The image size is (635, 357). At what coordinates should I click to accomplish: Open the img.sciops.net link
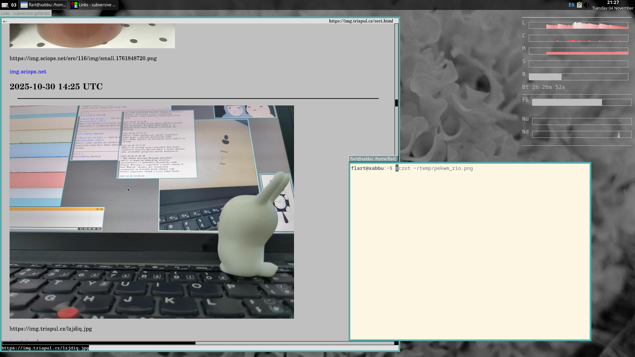pos(28,72)
